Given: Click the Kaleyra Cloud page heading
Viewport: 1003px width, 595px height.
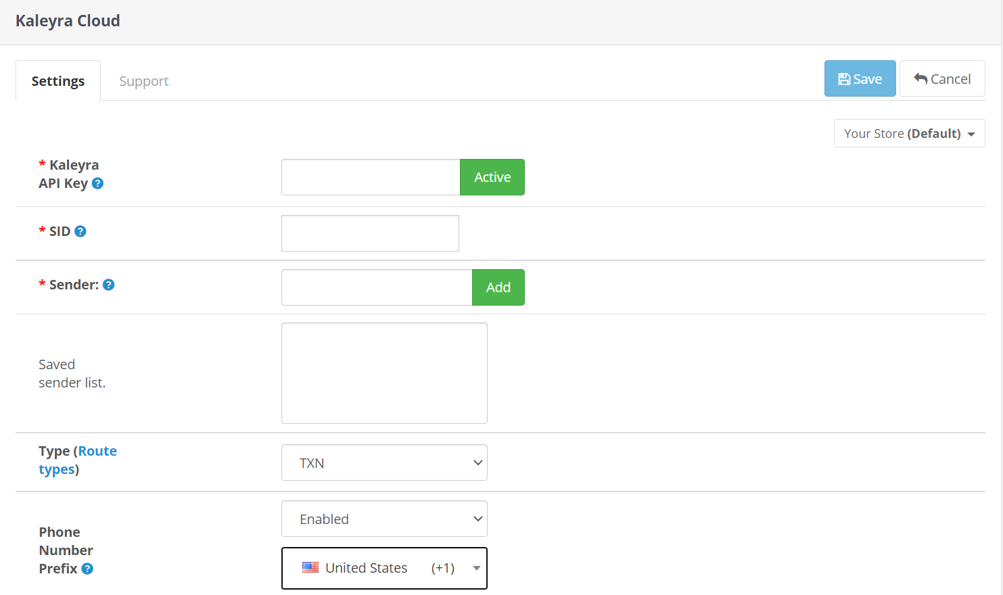Looking at the screenshot, I should 68,21.
